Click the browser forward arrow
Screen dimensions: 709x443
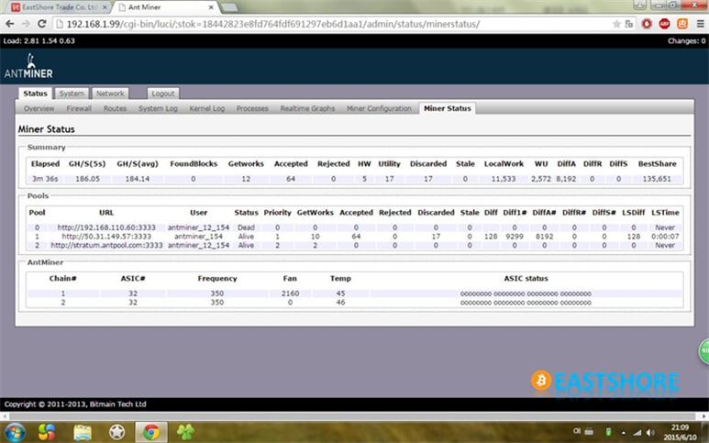(26, 24)
